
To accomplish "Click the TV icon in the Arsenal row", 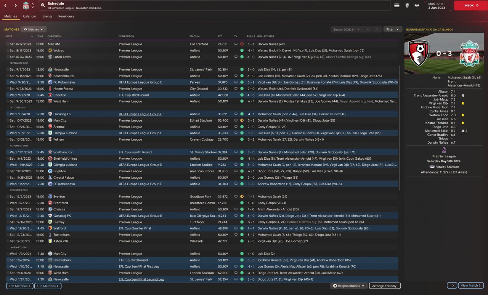I will [236, 127].
